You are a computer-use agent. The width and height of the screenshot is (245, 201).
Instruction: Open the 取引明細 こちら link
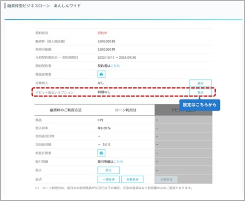tap(119, 162)
